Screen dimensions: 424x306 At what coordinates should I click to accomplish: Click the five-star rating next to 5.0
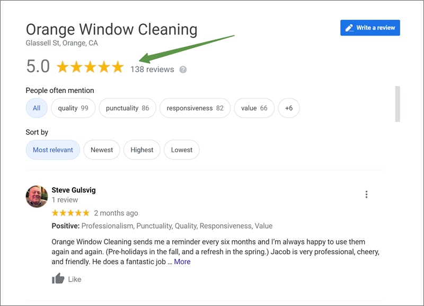point(90,67)
